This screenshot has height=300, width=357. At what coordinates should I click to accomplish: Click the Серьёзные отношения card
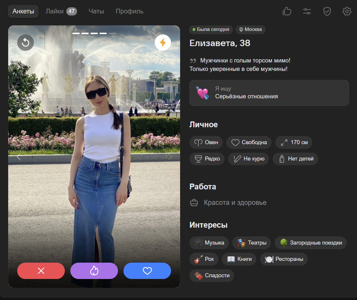269,93
